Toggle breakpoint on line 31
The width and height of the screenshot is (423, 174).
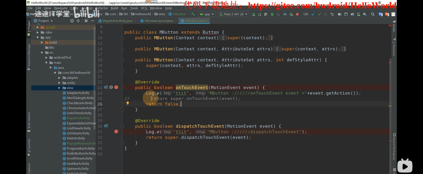[x=116, y=132]
